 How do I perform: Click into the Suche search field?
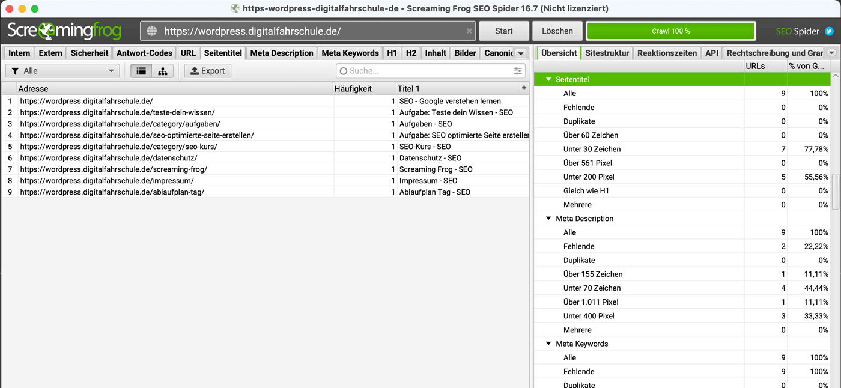[430, 71]
